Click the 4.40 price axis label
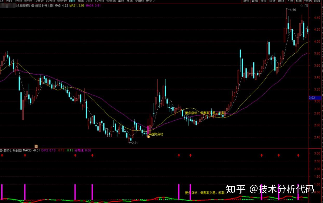 317,18
